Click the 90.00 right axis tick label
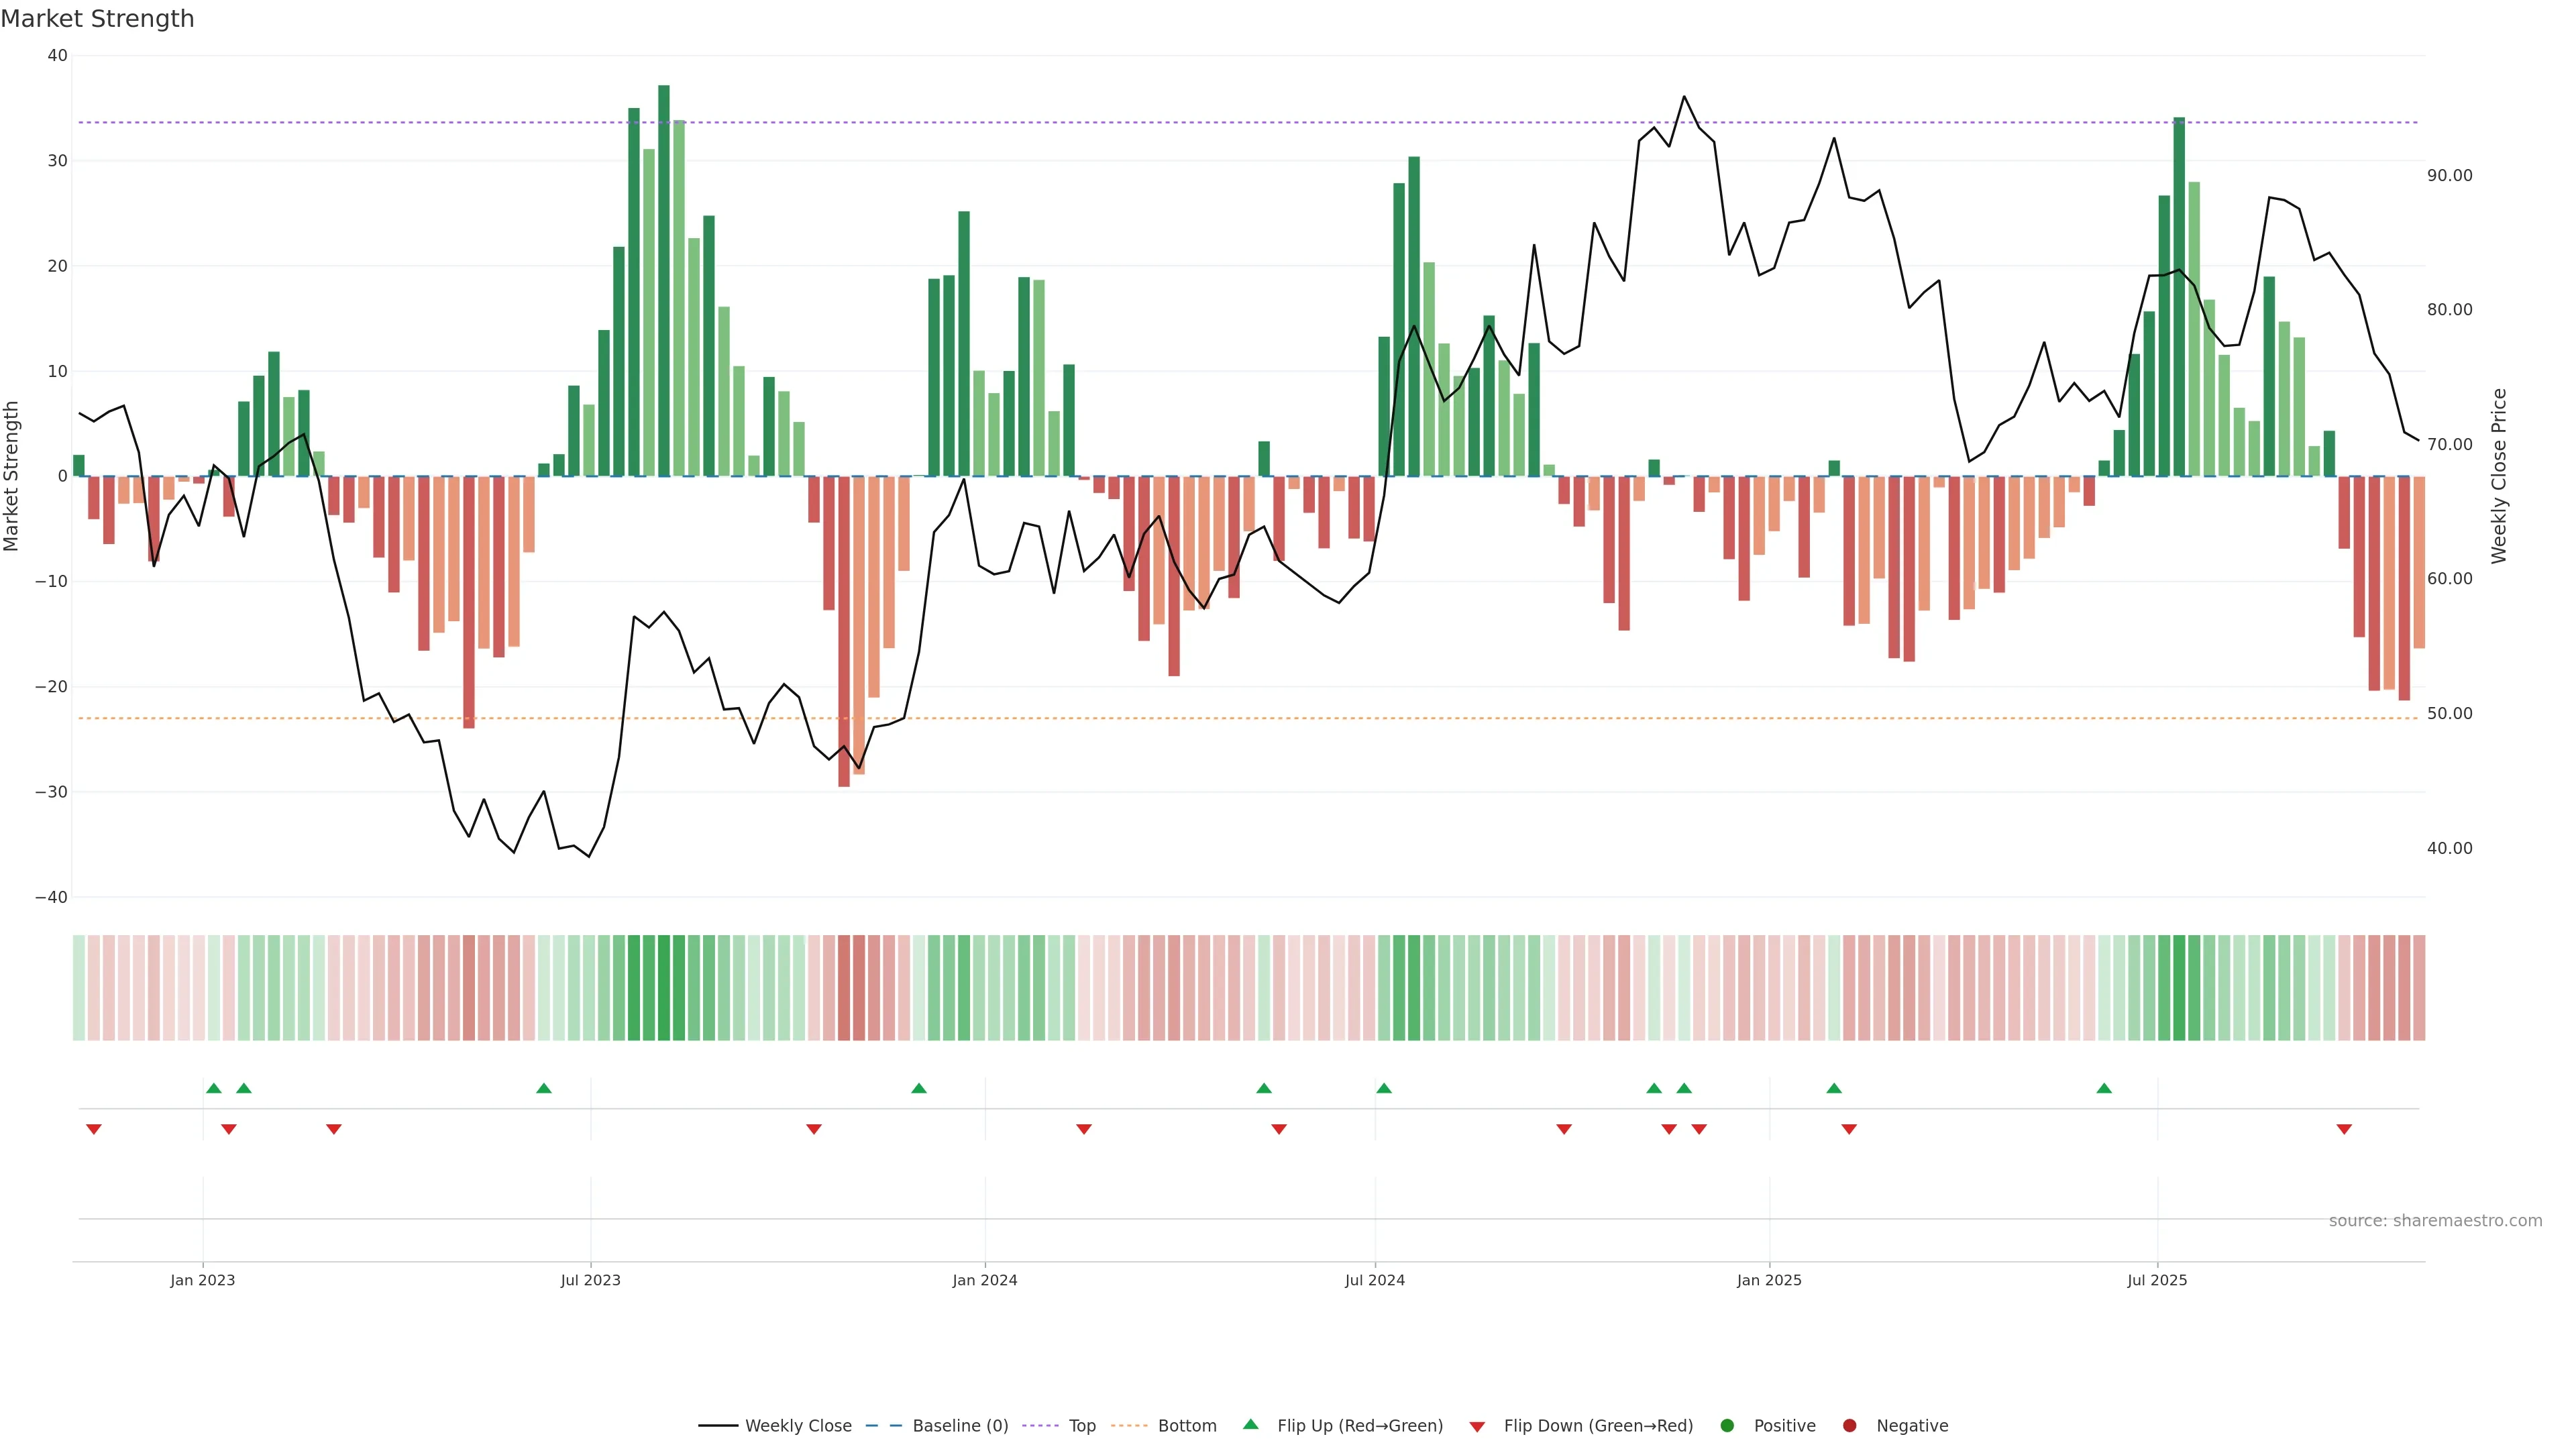This screenshot has width=2576, height=1449. [x=2449, y=175]
